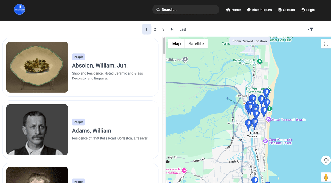Open the filter funnel dropdown
This screenshot has height=183, width=331.
coord(310,29)
